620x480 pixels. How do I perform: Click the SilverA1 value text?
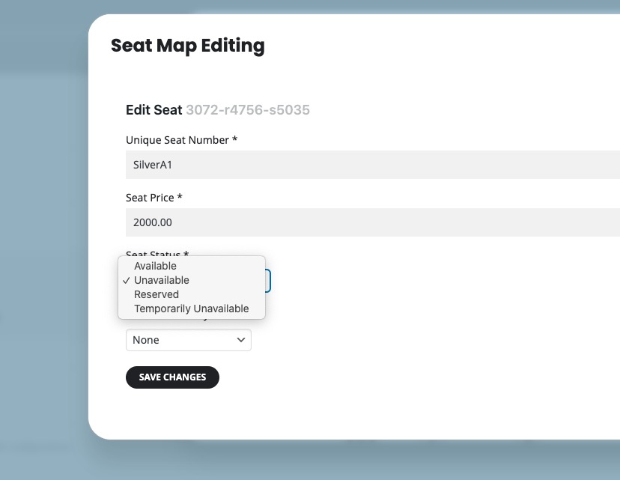pyautogui.click(x=153, y=165)
